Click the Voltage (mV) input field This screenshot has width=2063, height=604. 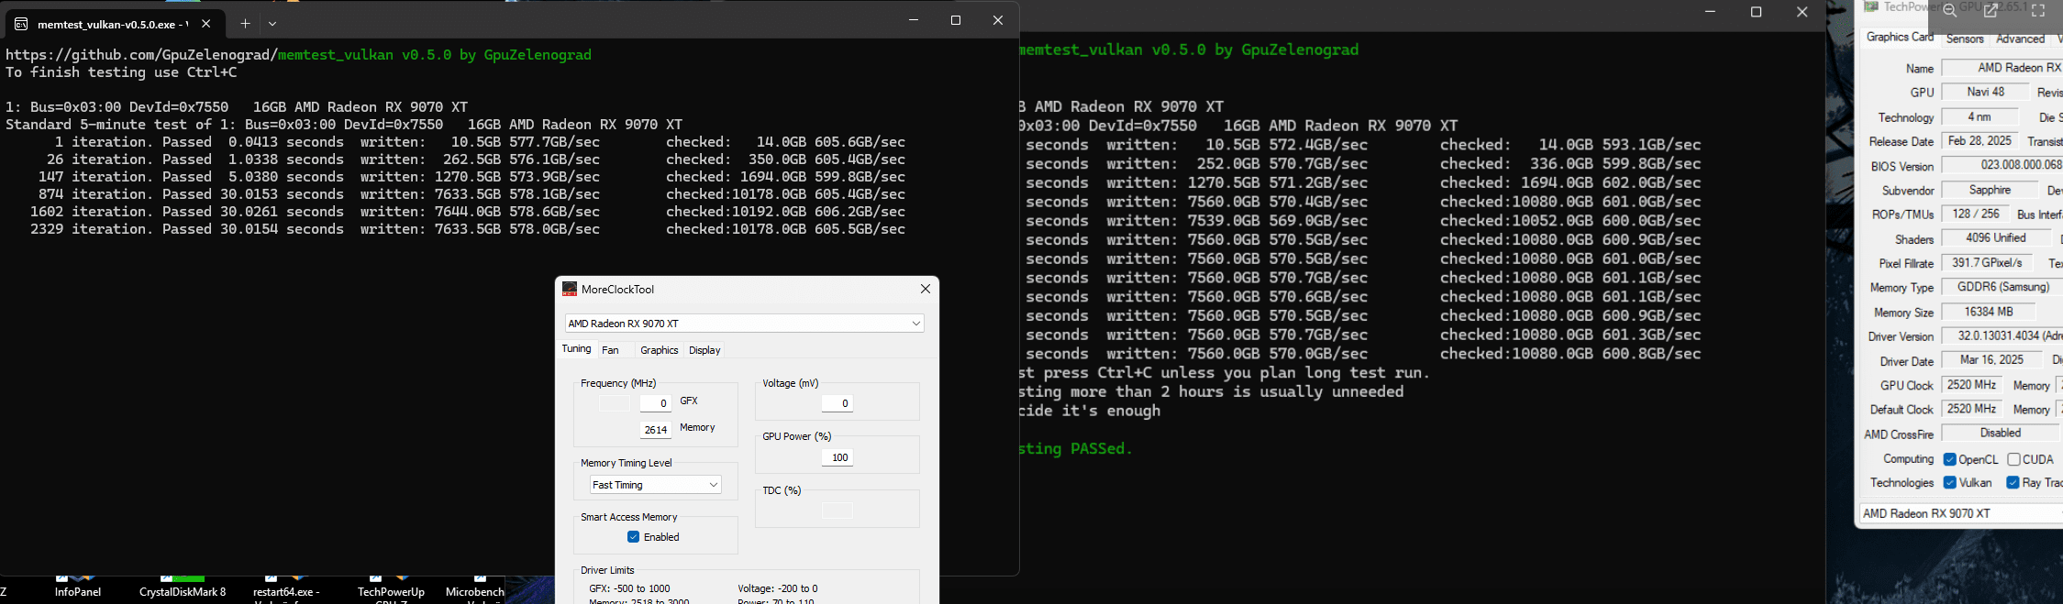(x=837, y=403)
